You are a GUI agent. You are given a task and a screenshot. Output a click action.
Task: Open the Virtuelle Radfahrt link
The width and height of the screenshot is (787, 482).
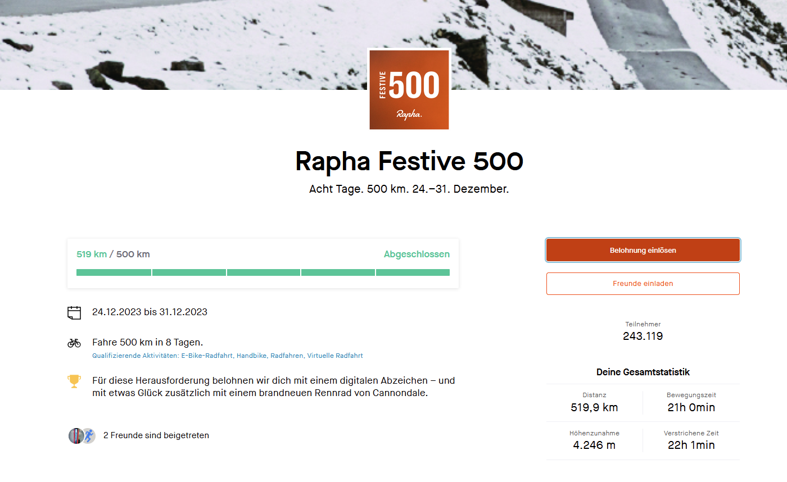click(335, 356)
